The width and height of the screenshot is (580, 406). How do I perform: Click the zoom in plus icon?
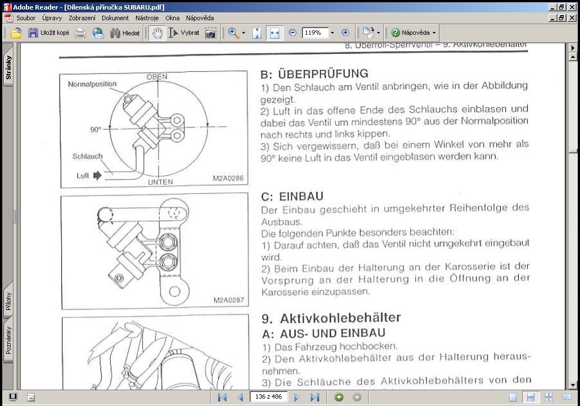(346, 33)
